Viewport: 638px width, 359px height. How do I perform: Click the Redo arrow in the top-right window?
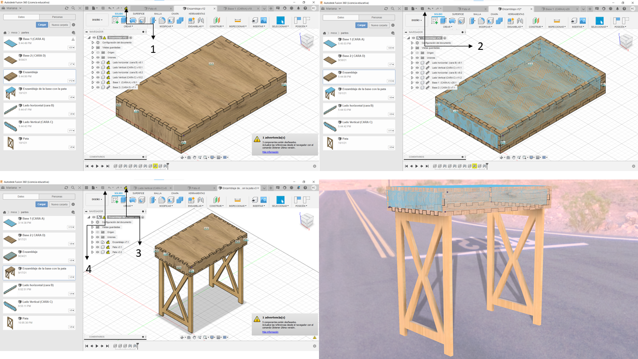click(x=437, y=8)
